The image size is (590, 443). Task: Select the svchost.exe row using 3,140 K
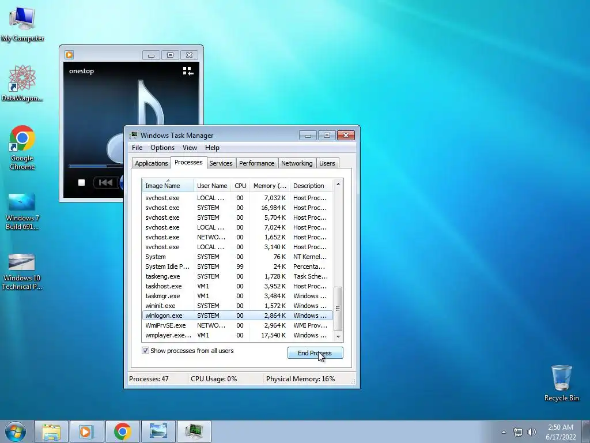(x=237, y=247)
